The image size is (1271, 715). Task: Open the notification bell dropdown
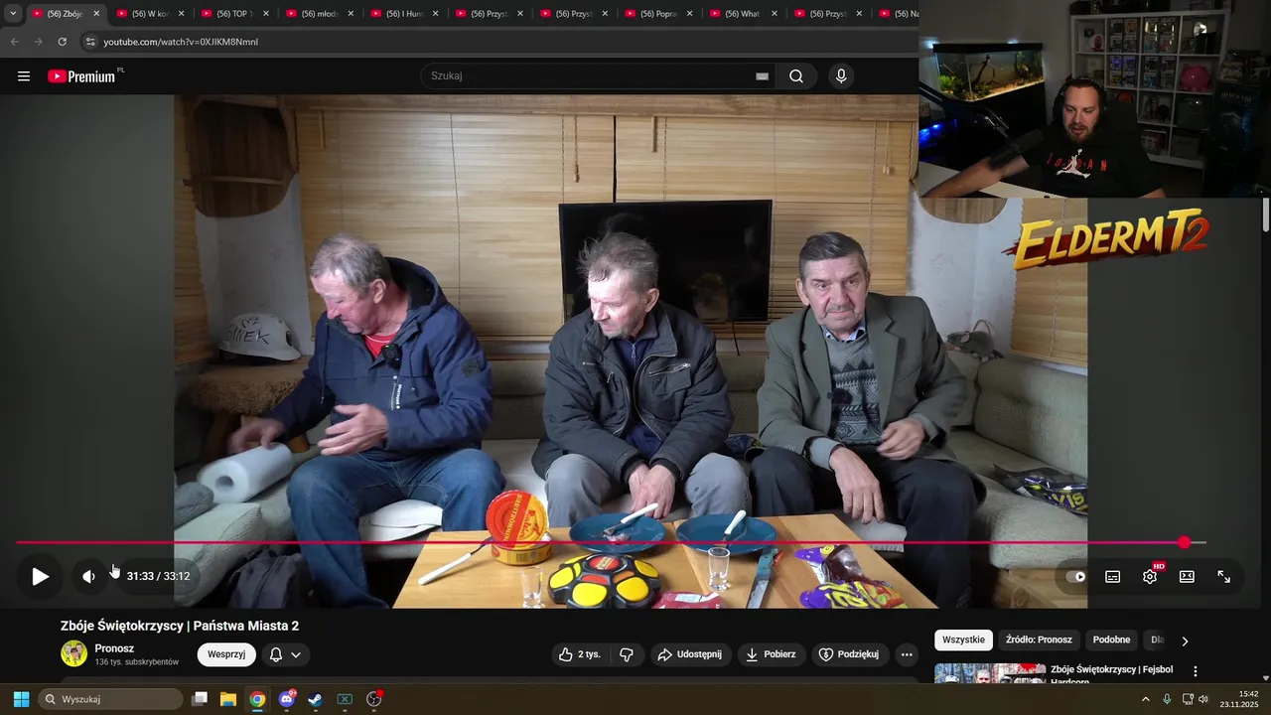285,654
